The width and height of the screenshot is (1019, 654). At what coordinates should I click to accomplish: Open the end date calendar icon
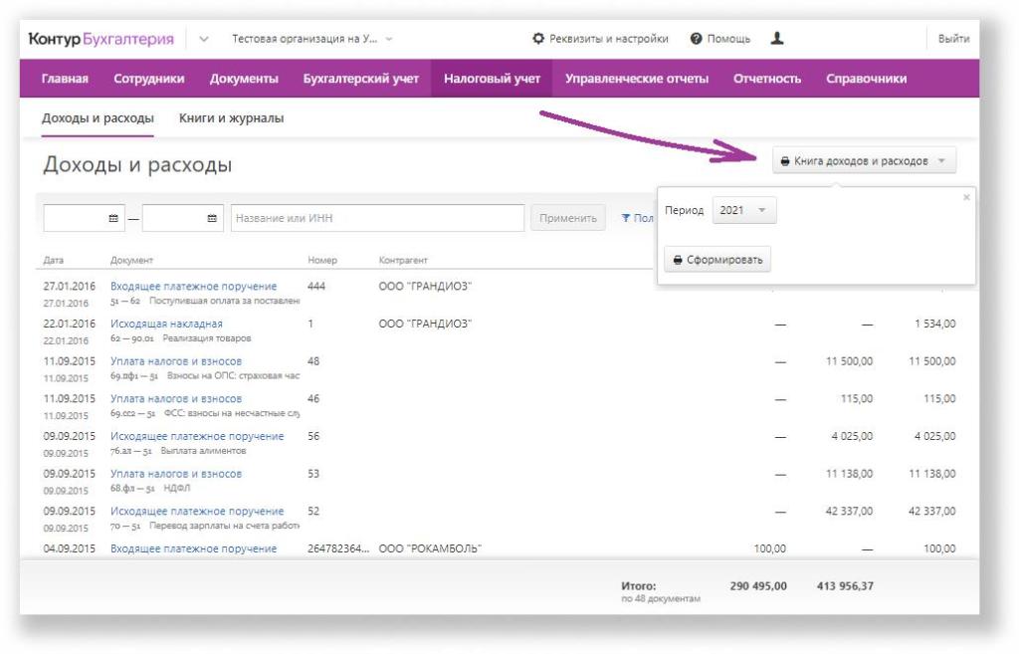click(x=212, y=218)
